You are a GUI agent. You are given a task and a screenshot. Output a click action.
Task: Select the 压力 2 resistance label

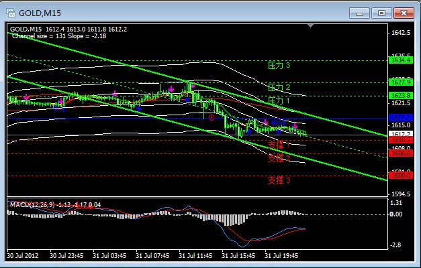279,87
